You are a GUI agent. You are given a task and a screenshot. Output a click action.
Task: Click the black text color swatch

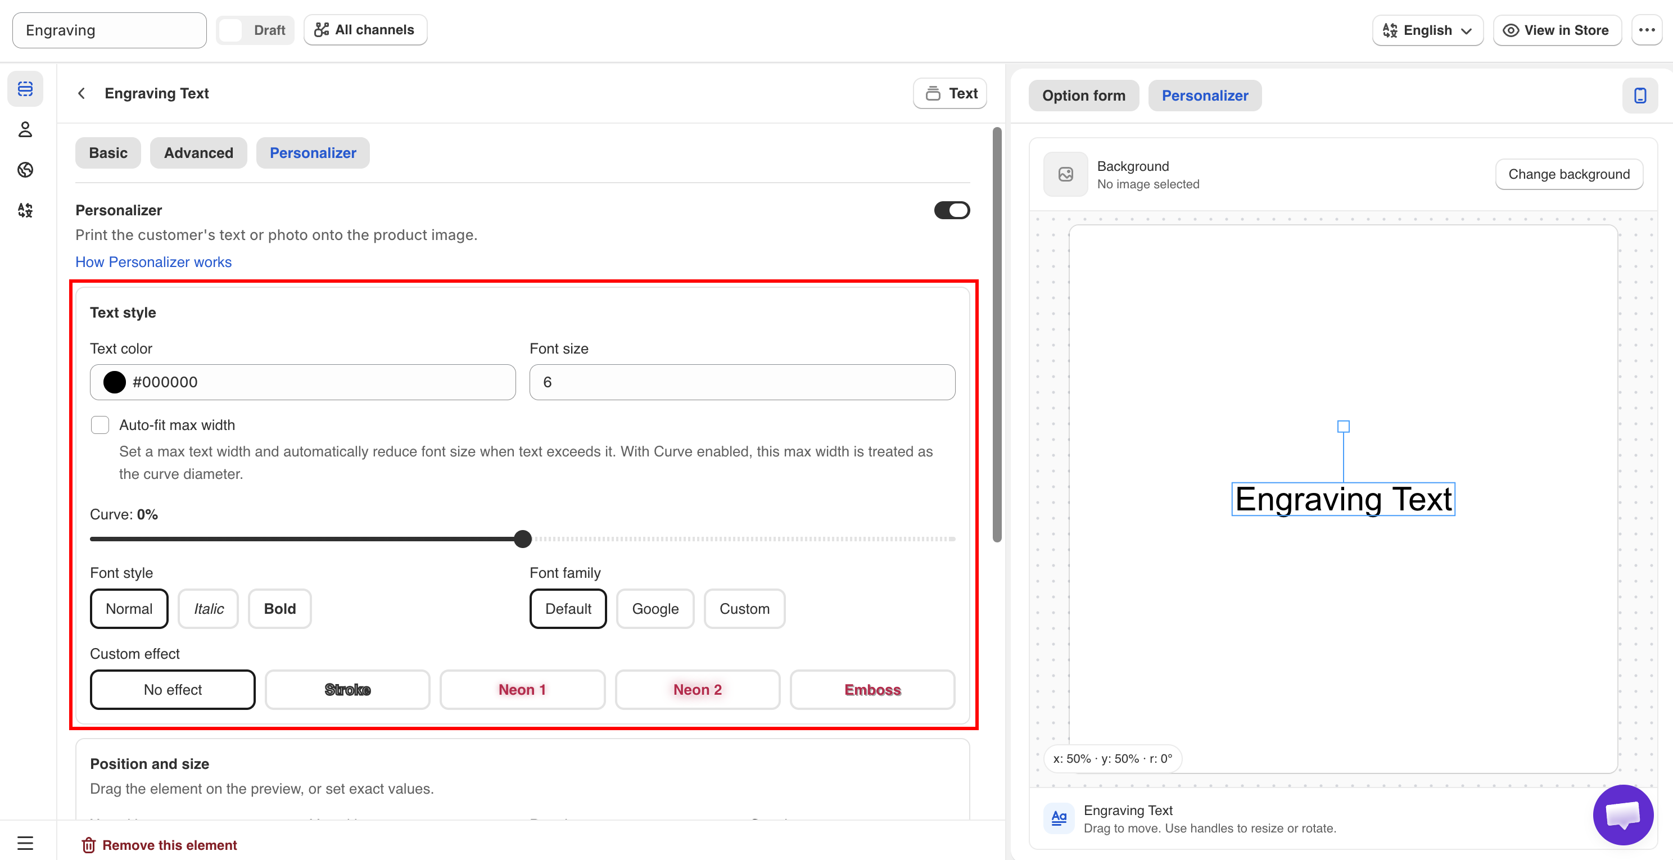[x=114, y=382]
